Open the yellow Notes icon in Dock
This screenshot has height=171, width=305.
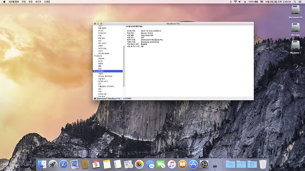(107, 164)
